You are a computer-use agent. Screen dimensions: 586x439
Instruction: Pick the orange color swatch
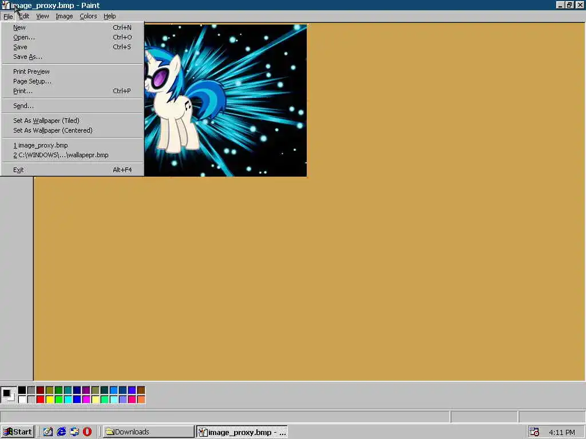coord(141,400)
